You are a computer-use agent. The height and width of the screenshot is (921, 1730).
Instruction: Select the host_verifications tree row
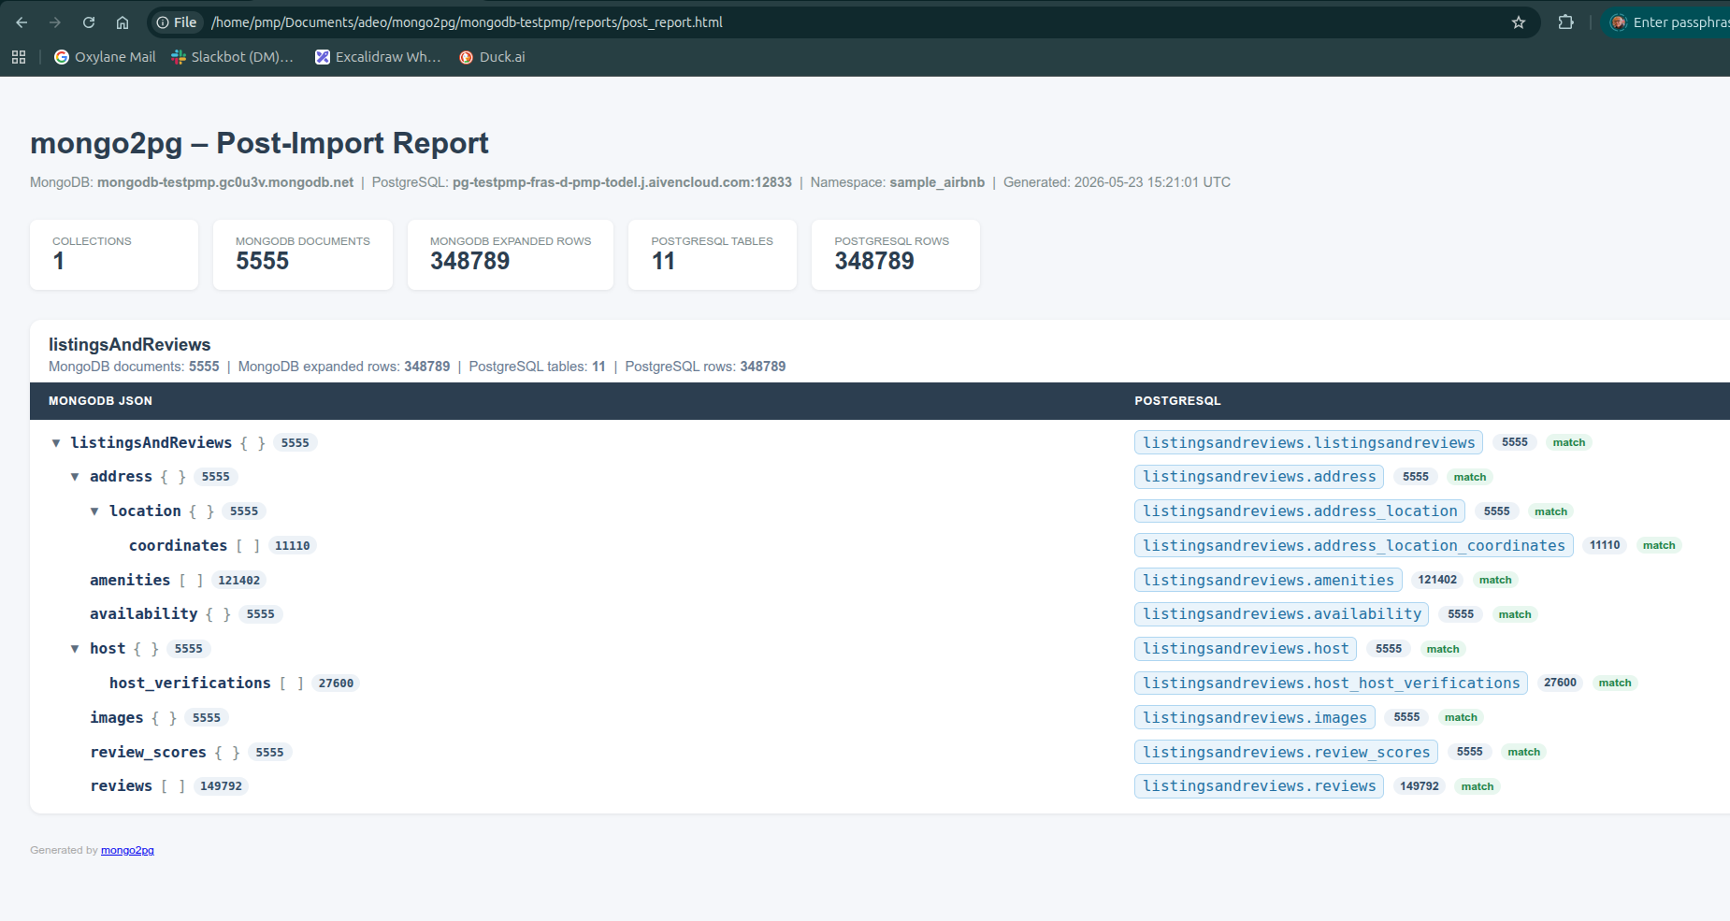coord(235,684)
